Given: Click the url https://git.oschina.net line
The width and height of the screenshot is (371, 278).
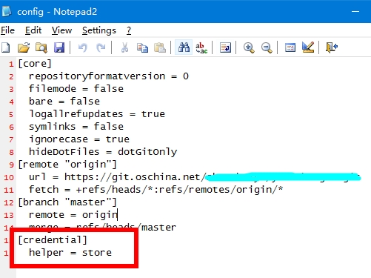Looking at the screenshot, I should pyautogui.click(x=195, y=177).
